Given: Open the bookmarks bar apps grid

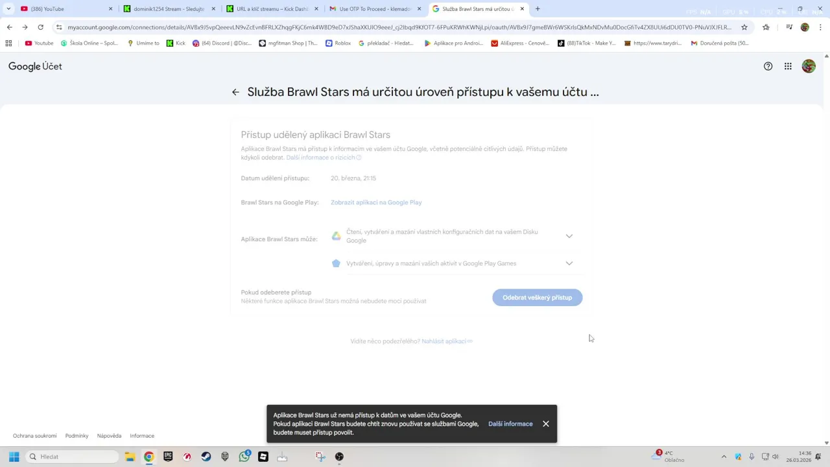Looking at the screenshot, I should point(8,43).
